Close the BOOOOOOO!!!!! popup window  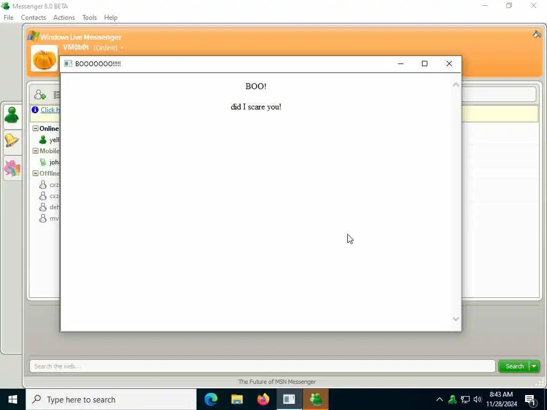click(x=449, y=64)
